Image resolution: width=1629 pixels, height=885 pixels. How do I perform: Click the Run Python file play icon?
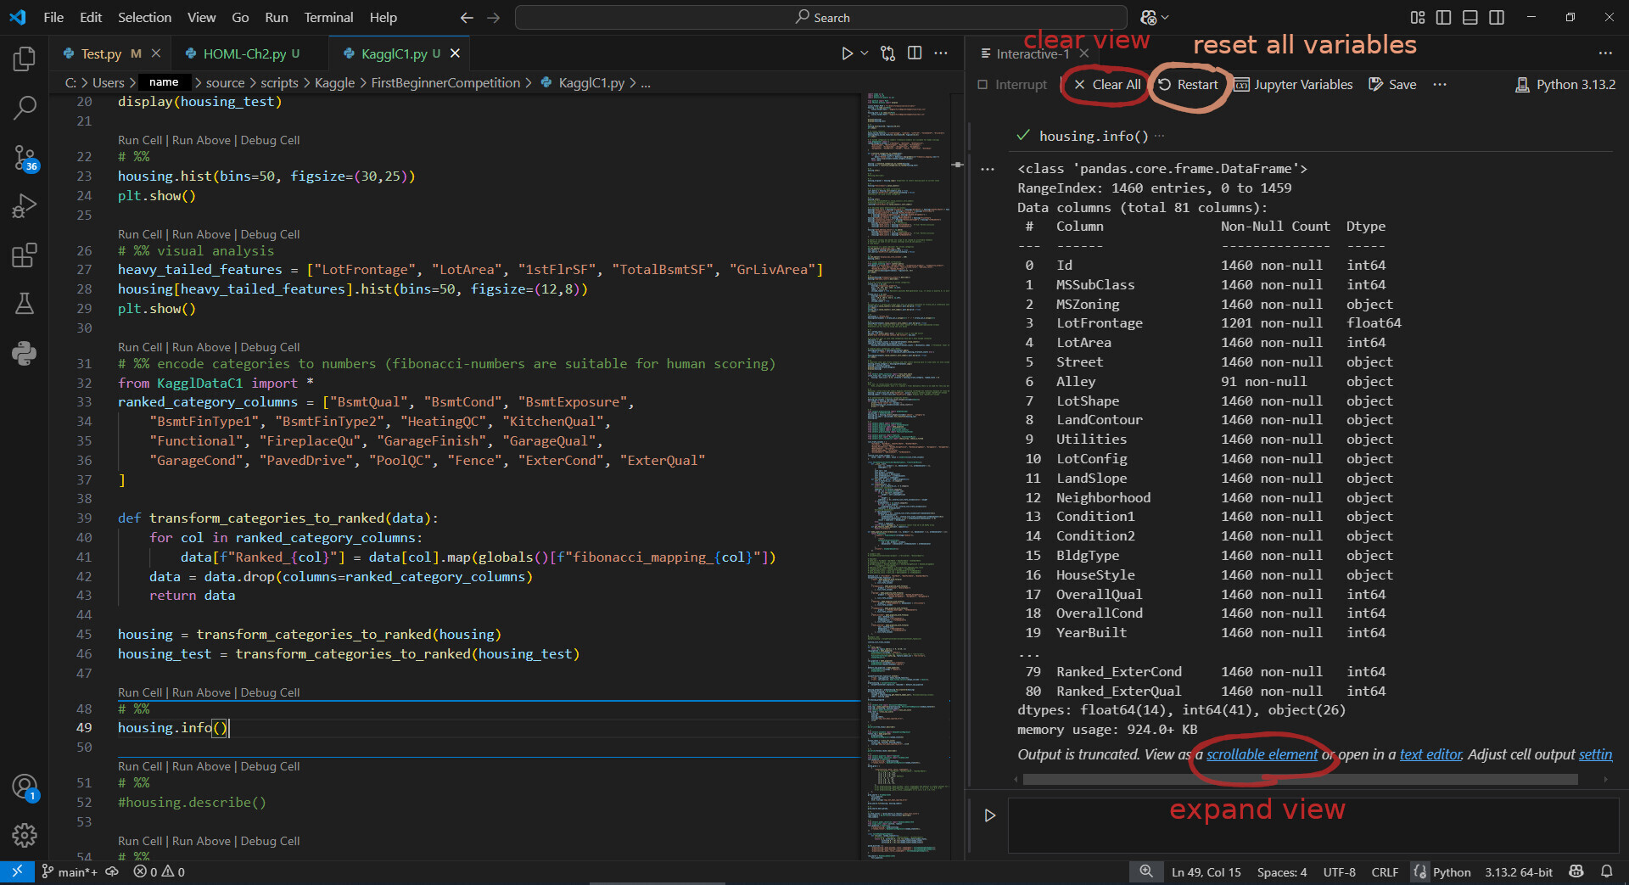pyautogui.click(x=847, y=53)
